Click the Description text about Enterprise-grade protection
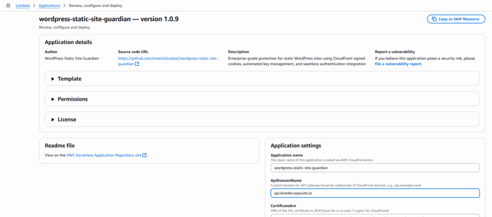 click(297, 61)
